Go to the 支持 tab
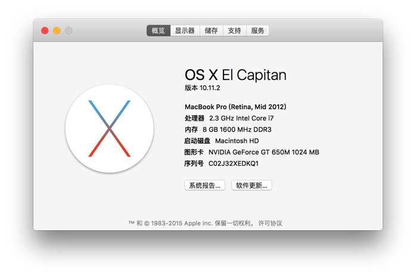 coord(234,30)
